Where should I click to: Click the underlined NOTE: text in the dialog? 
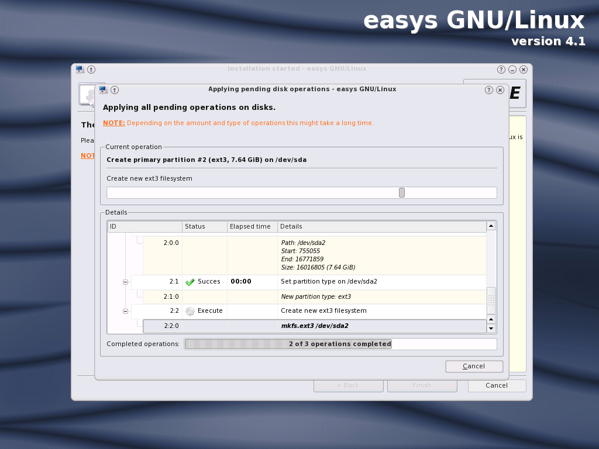[x=114, y=123]
